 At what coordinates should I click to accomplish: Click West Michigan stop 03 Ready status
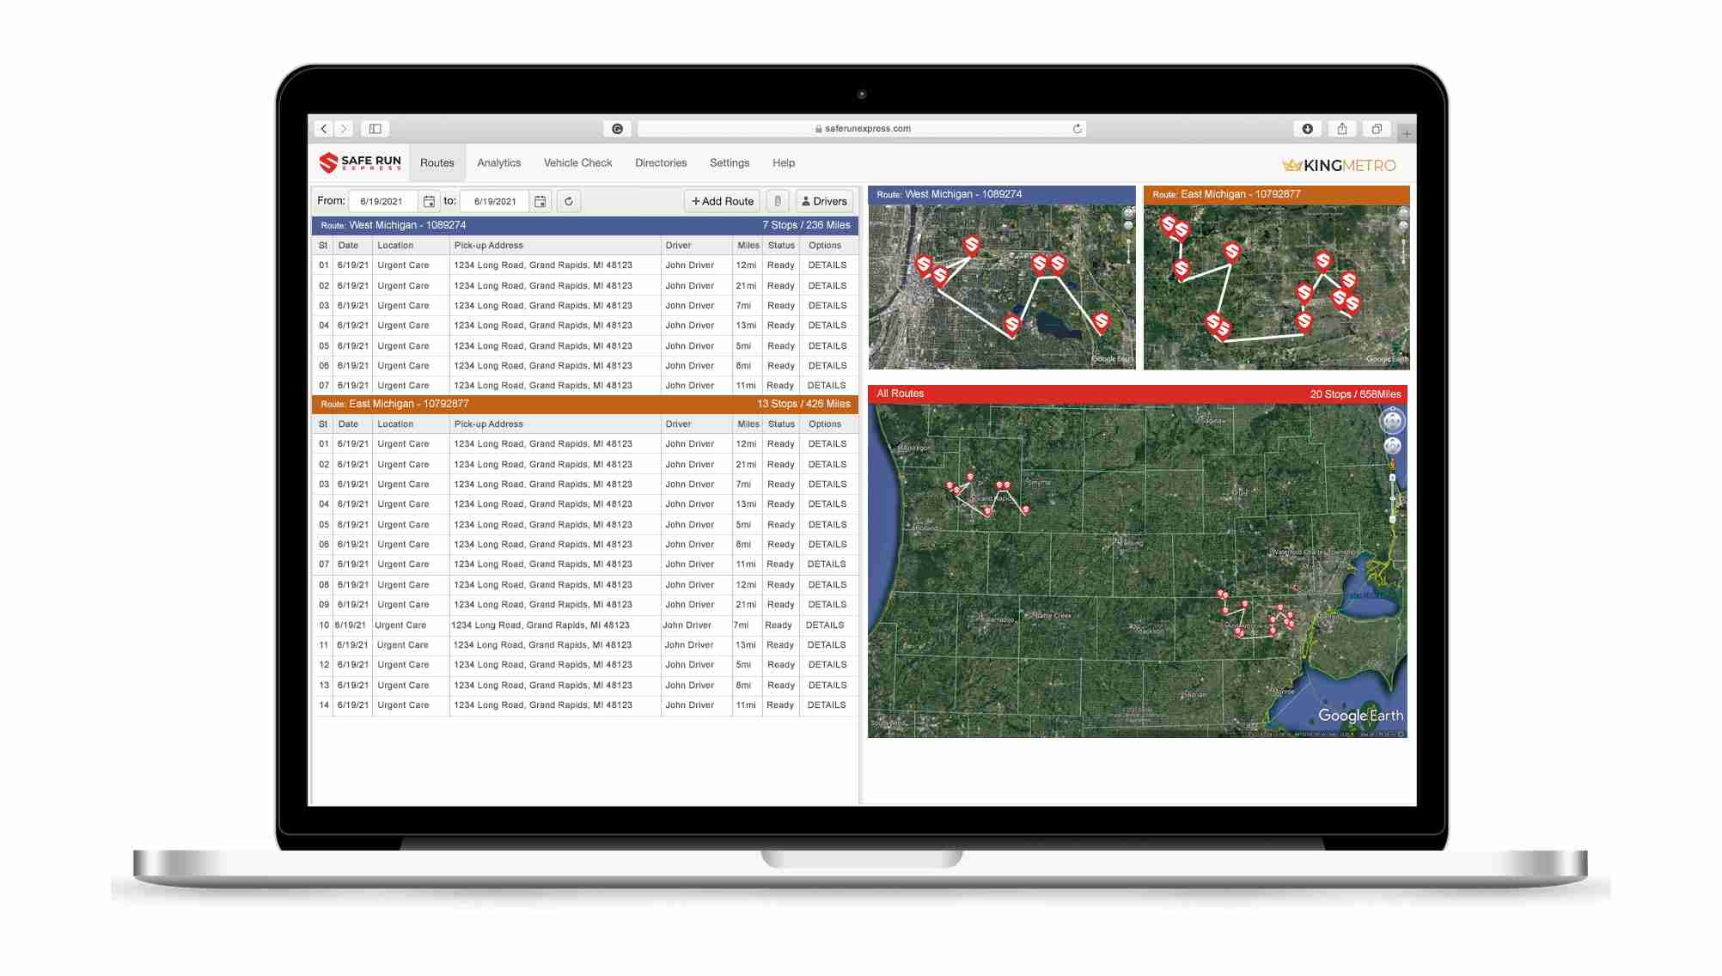(x=780, y=306)
